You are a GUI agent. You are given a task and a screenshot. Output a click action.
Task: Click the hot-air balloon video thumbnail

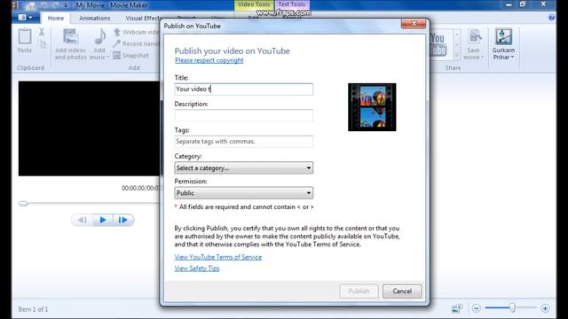372,107
